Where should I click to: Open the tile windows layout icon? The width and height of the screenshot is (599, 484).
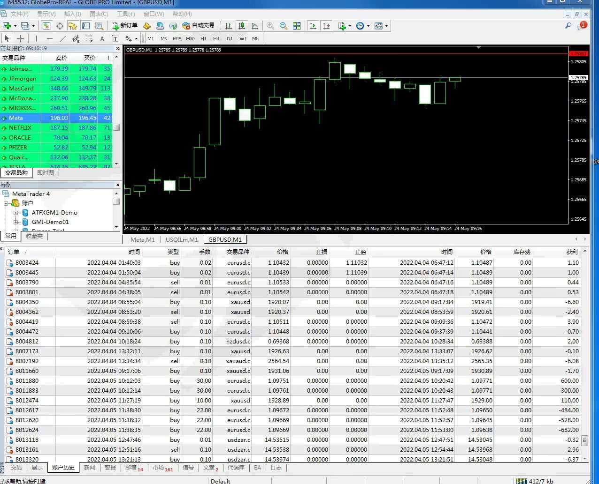pyautogui.click(x=297, y=26)
